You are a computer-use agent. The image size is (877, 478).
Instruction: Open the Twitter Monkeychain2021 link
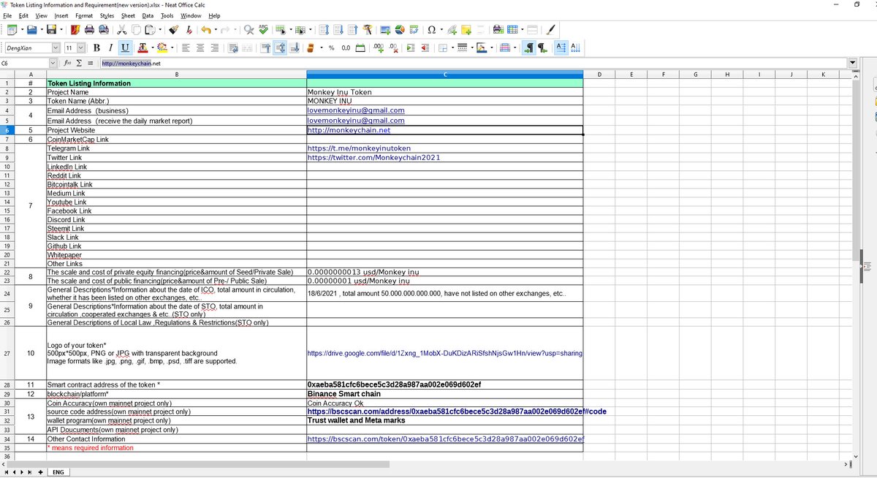[373, 157]
